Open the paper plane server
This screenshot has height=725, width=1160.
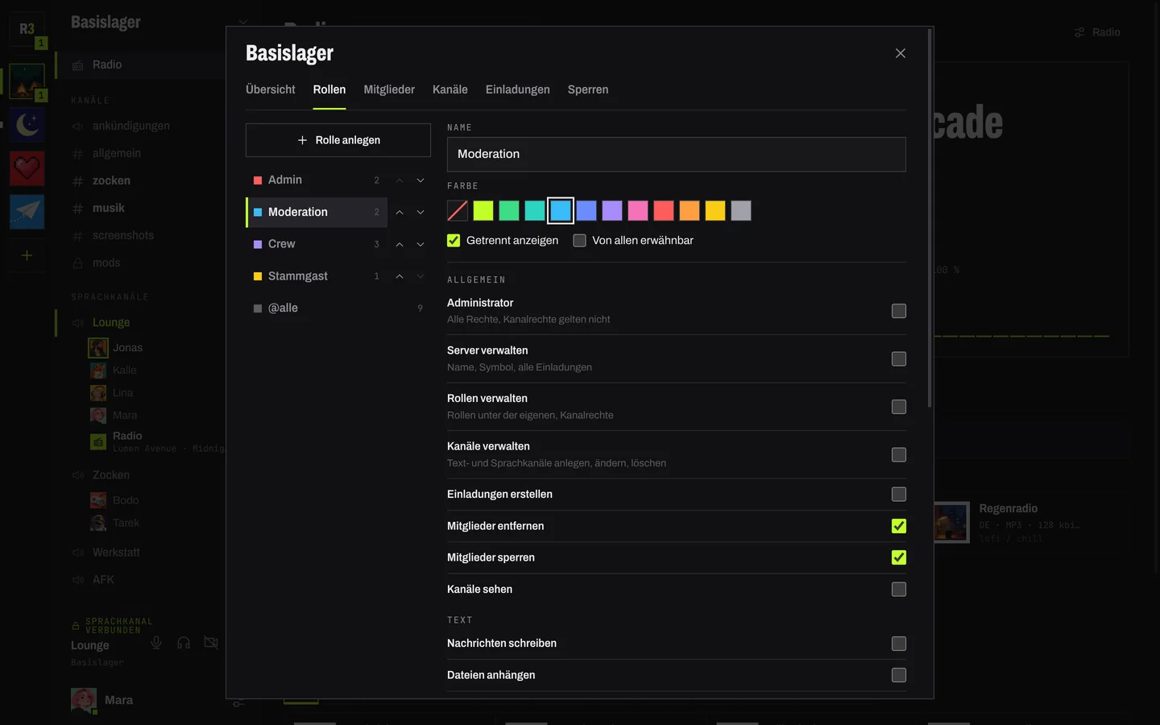[x=27, y=212]
